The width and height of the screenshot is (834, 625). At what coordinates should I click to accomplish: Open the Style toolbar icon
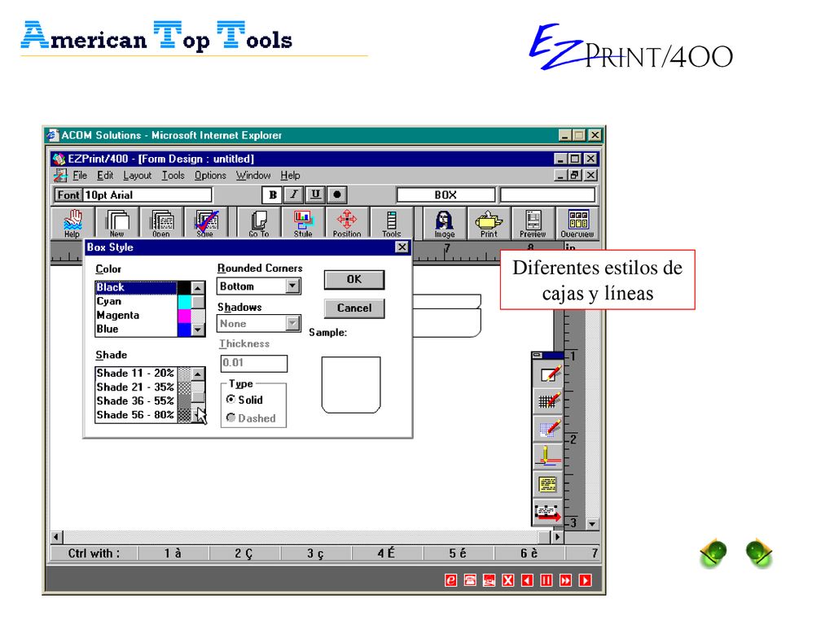click(303, 223)
